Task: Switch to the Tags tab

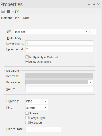Action: tap(26, 18)
